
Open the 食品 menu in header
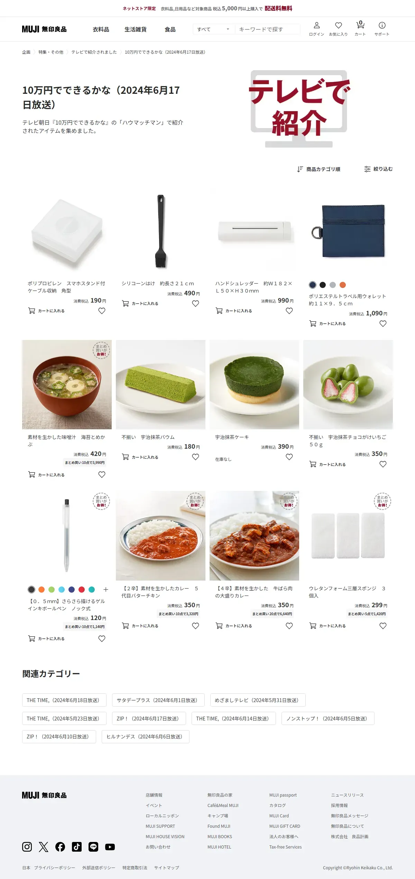tap(170, 29)
